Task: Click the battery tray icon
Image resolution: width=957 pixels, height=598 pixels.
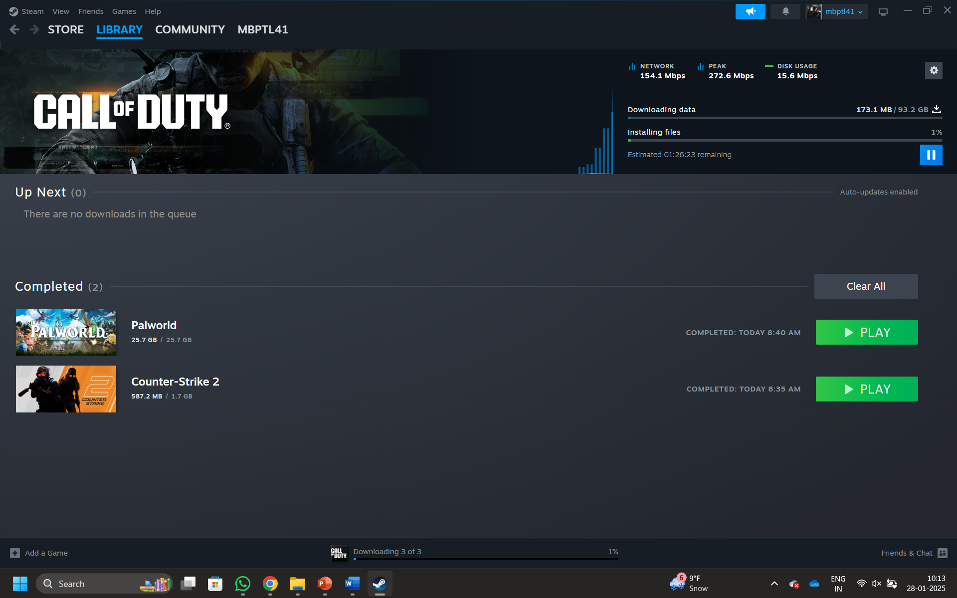Action: tap(892, 584)
